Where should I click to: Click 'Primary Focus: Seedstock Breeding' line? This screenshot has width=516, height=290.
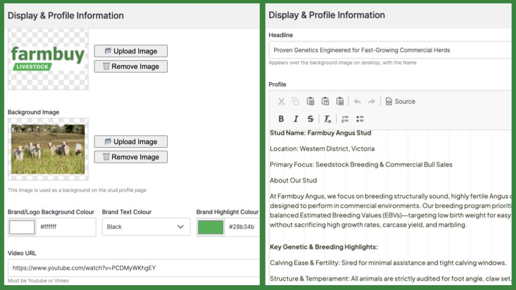tap(361, 164)
